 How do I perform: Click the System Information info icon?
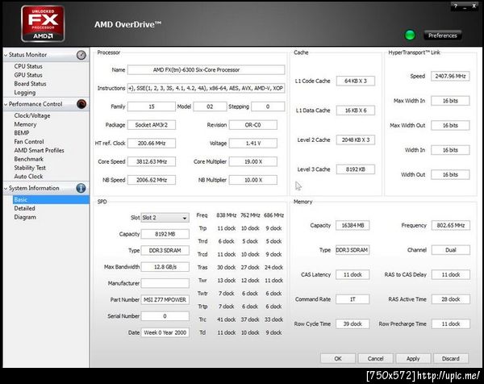point(81,188)
